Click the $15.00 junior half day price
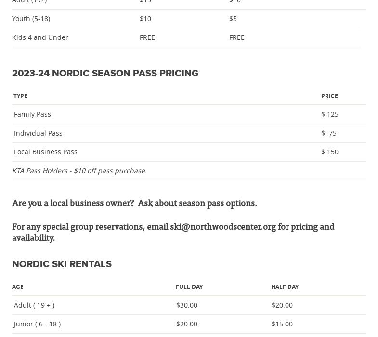Image resolution: width=378 pixels, height=337 pixels. click(x=282, y=324)
